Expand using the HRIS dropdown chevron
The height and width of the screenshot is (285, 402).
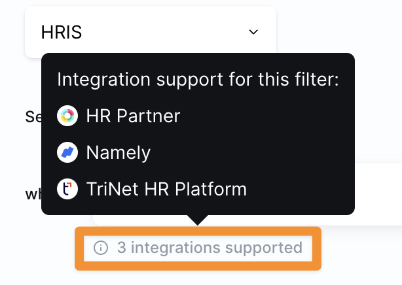click(253, 32)
